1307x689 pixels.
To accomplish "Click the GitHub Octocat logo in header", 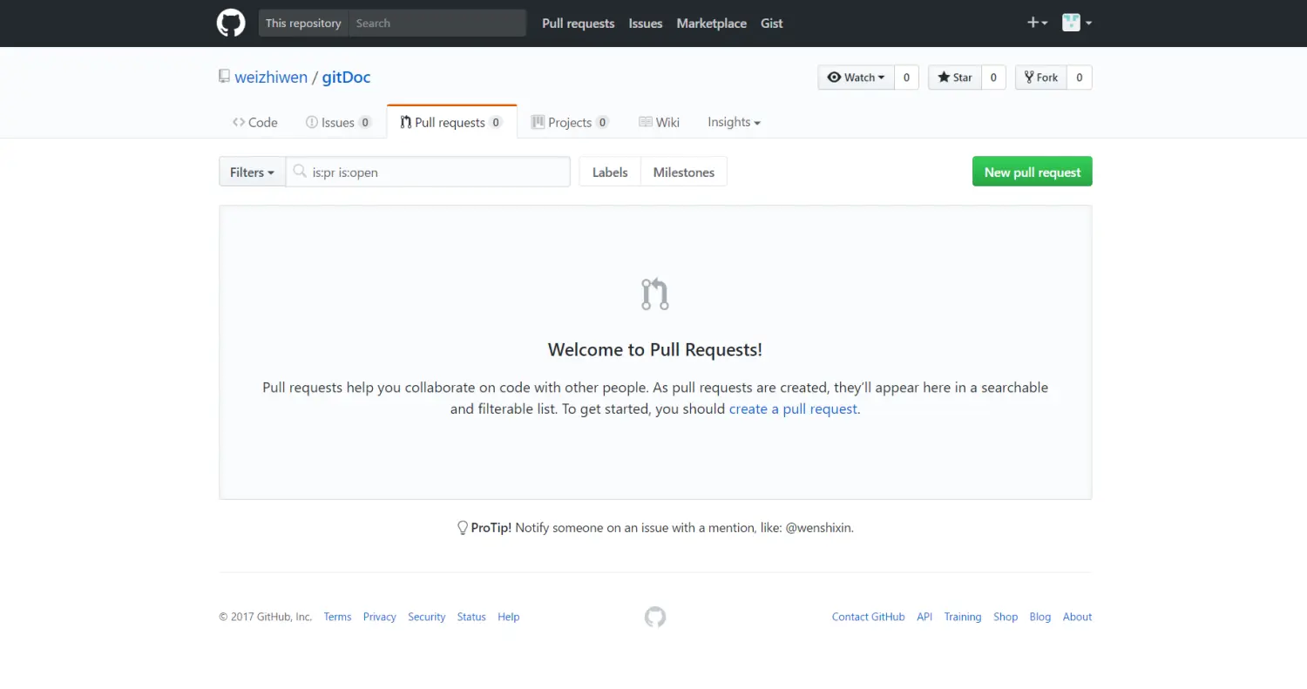I will [231, 24].
